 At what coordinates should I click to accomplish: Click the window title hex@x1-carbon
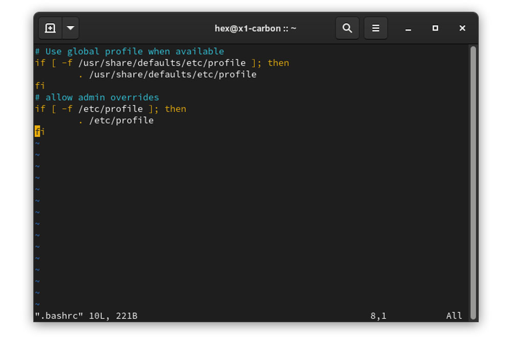click(255, 28)
